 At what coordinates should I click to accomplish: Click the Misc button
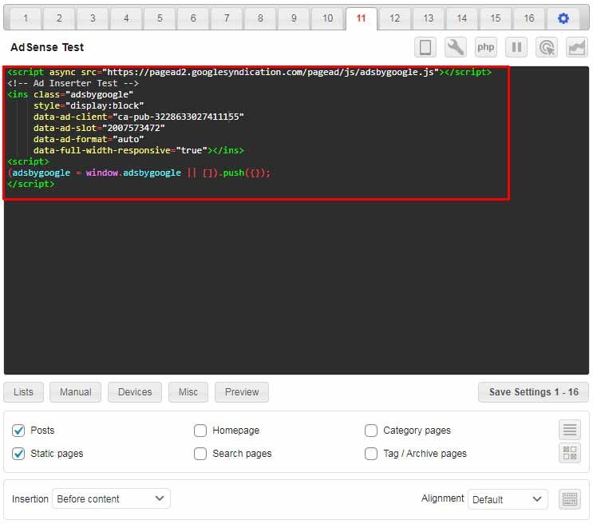(188, 392)
